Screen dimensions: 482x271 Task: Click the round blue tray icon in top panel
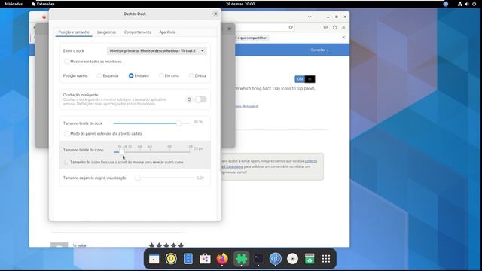(x=445, y=4)
